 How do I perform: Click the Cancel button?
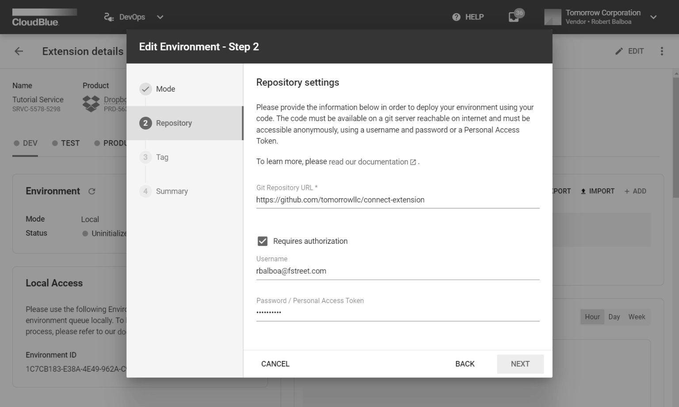point(275,364)
